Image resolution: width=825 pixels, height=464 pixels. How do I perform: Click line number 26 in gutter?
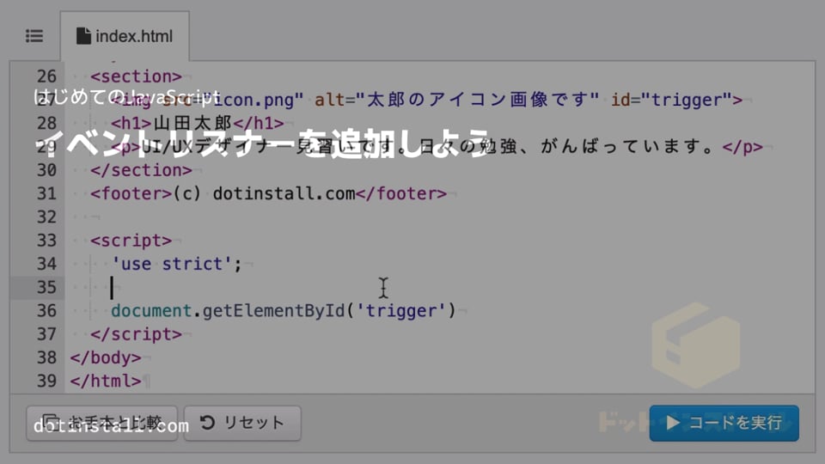click(x=46, y=76)
